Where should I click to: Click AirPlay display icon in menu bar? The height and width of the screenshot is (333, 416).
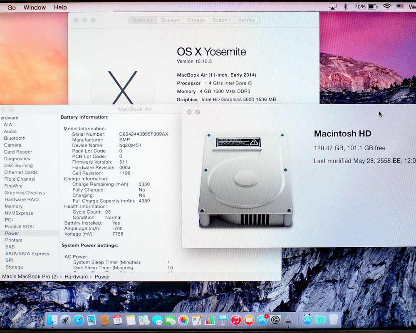click(332, 7)
